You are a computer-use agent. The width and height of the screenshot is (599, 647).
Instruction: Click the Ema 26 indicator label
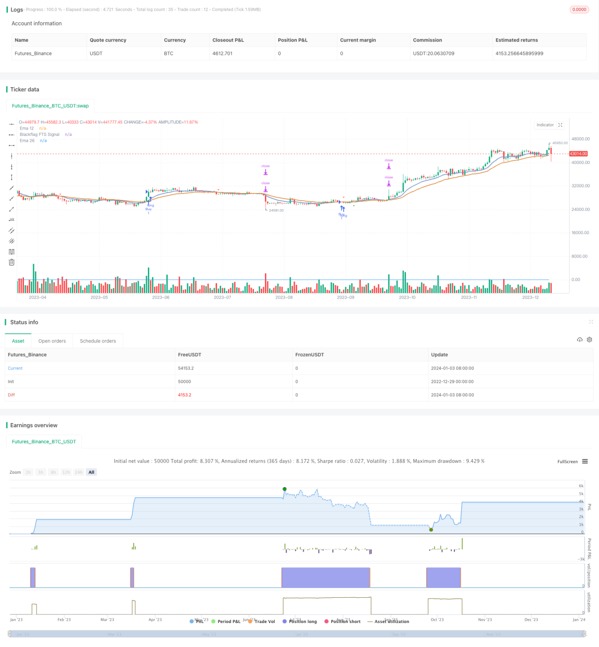27,141
